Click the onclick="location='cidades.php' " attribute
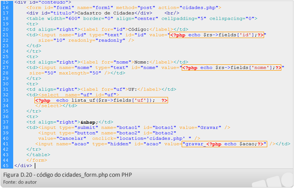Image resolution: width=294 pixels, height=188 pixels. 141,139
